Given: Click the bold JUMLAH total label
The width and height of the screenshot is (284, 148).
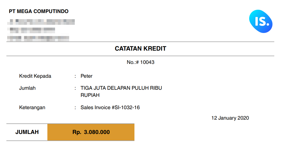Looking at the screenshot, I should pos(27,132).
